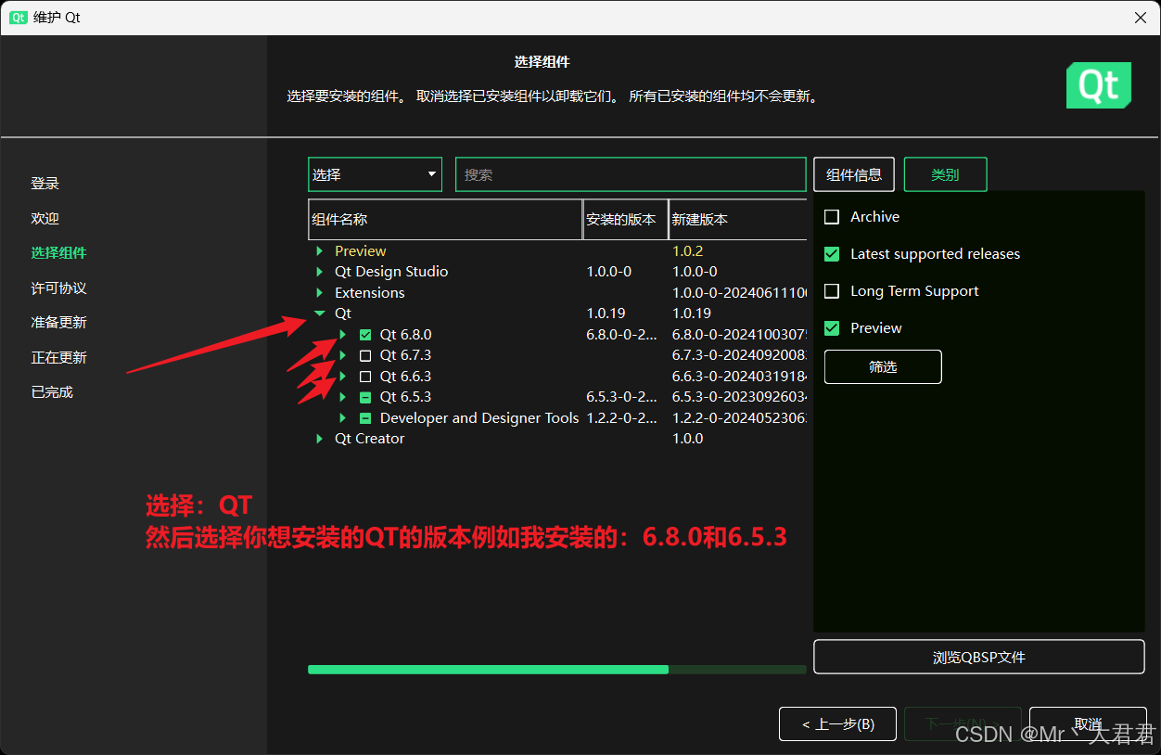
Task: Select the 欢迎 step in sidebar
Action: tap(45, 219)
